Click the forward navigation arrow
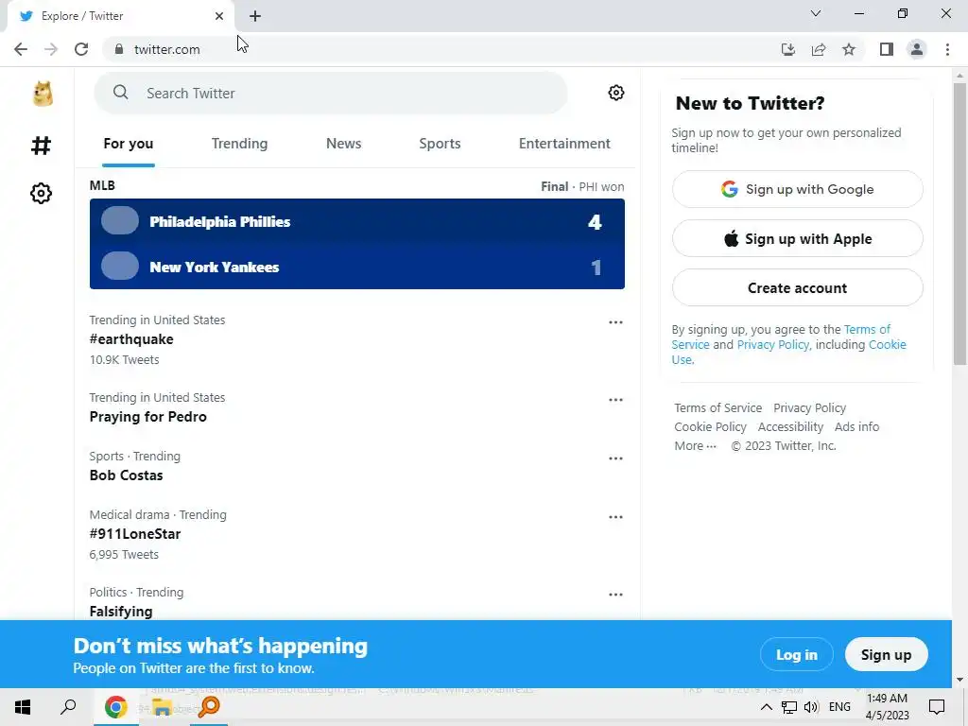968x726 pixels. point(51,49)
